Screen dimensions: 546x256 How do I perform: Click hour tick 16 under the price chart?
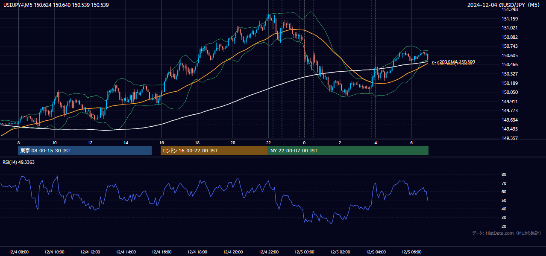coord(161,143)
